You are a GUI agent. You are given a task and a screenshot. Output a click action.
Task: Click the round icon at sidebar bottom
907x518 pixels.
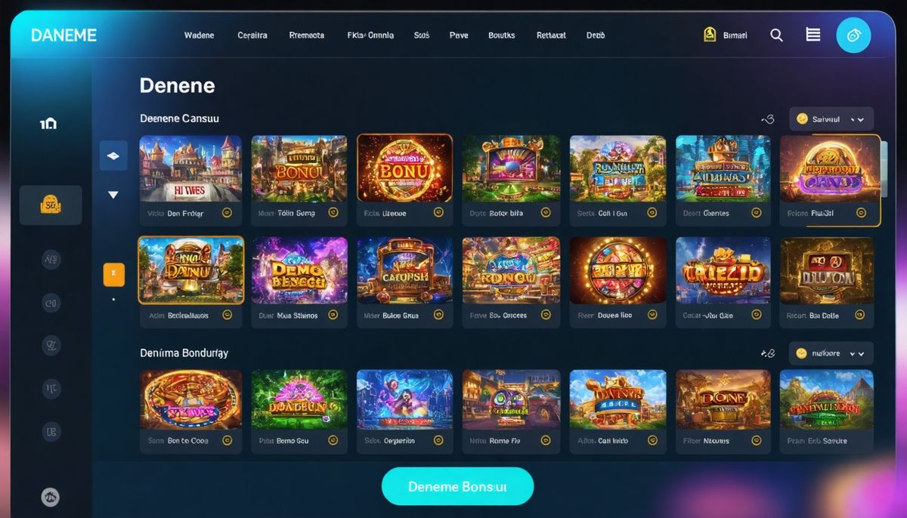coord(50,497)
